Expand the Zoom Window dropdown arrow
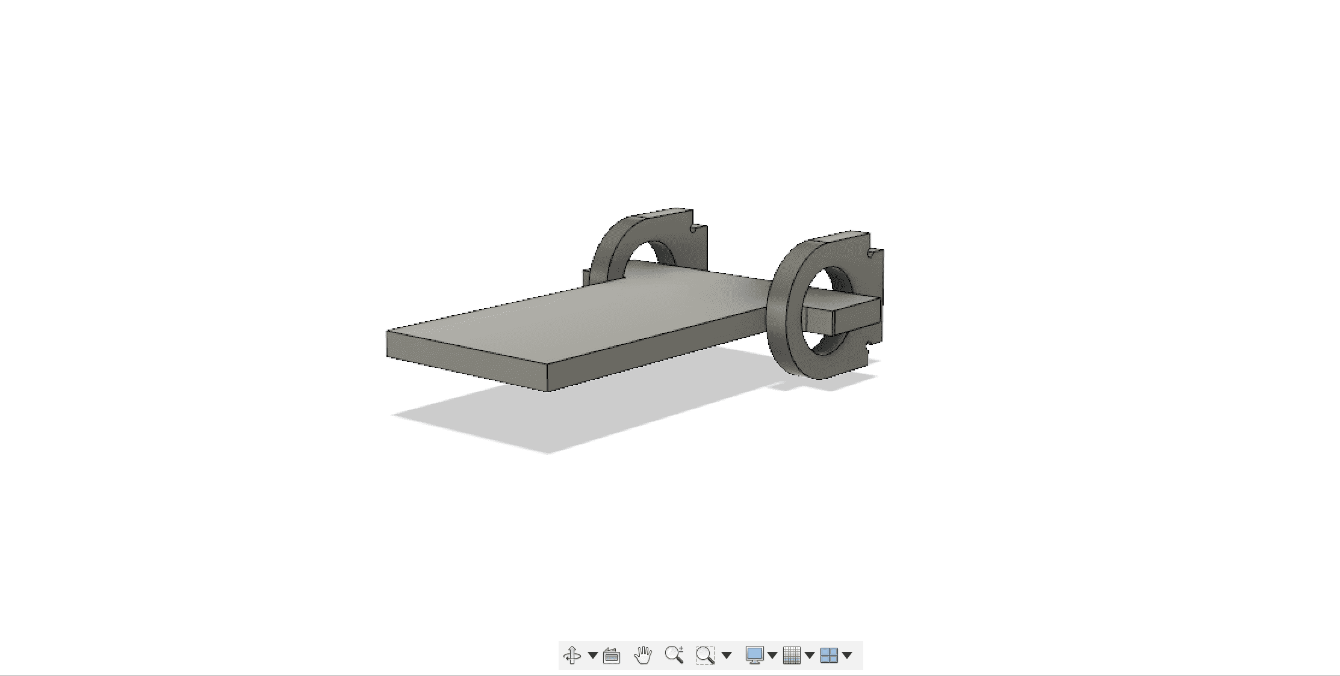 tap(727, 655)
